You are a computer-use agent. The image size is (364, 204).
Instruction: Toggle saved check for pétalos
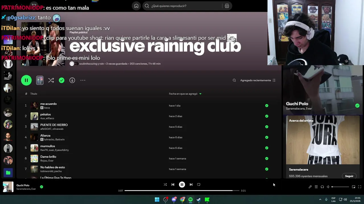coord(267,116)
